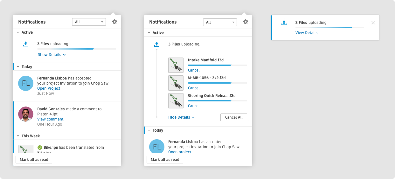Cancel the Steering Quick Relea....f3d upload
The width and height of the screenshot is (395, 179).
pos(194,106)
